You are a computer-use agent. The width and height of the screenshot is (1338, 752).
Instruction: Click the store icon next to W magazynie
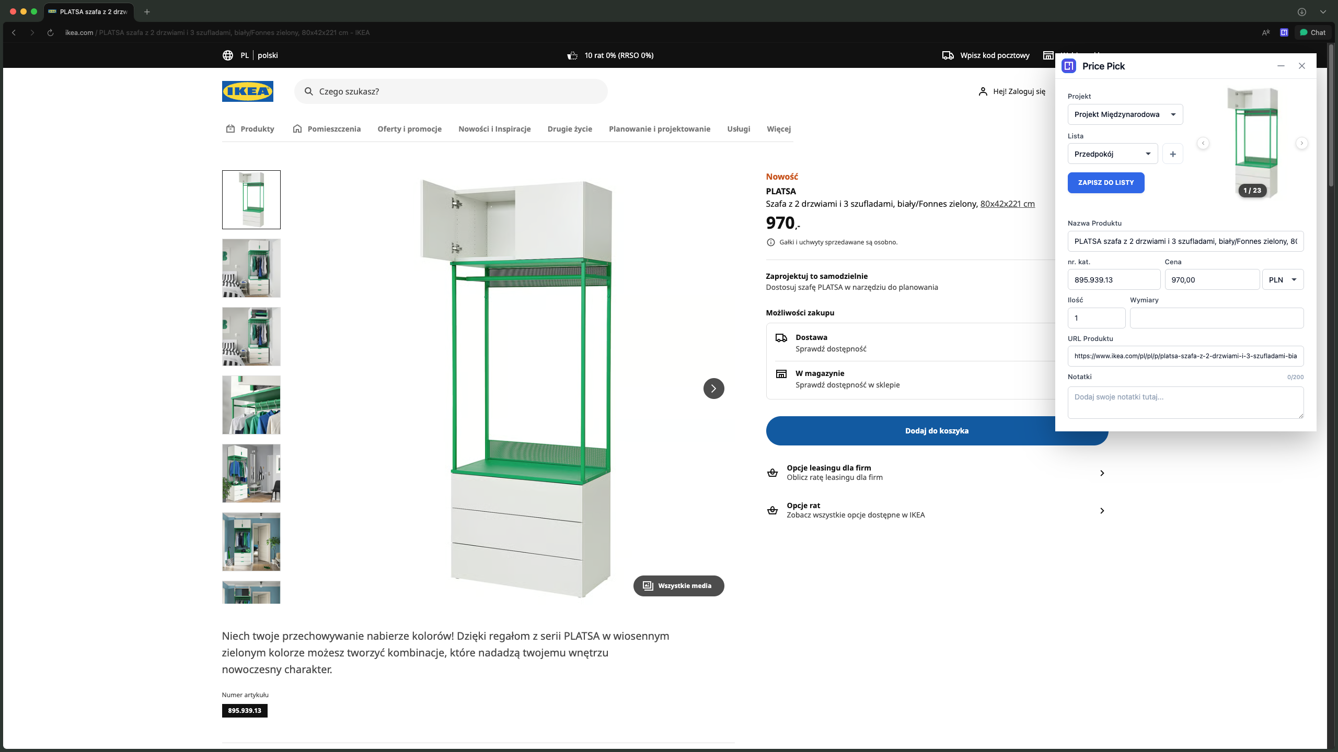pyautogui.click(x=782, y=373)
